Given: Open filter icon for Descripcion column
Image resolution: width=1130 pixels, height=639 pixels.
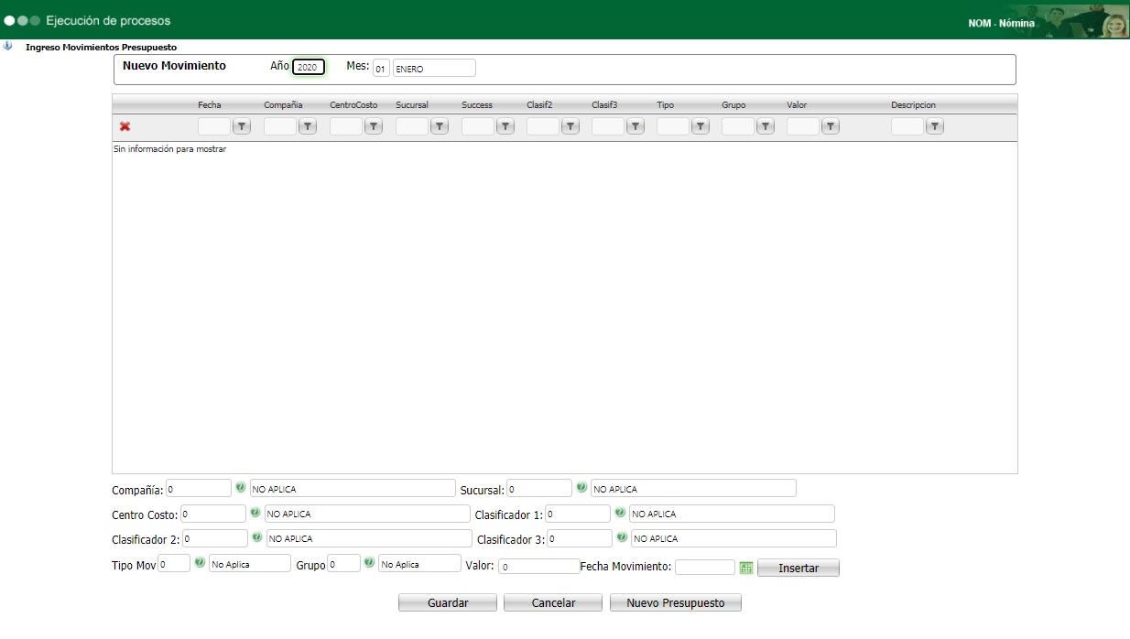Looking at the screenshot, I should (x=935, y=126).
